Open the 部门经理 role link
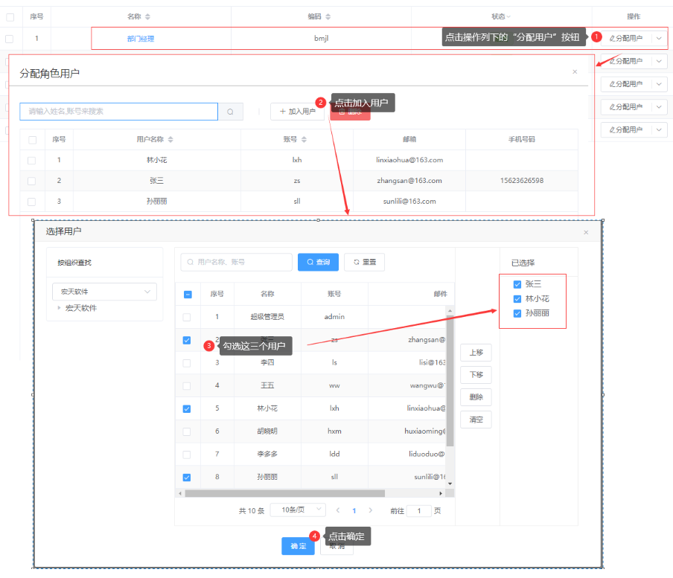This screenshot has height=578, width=673. [x=141, y=39]
